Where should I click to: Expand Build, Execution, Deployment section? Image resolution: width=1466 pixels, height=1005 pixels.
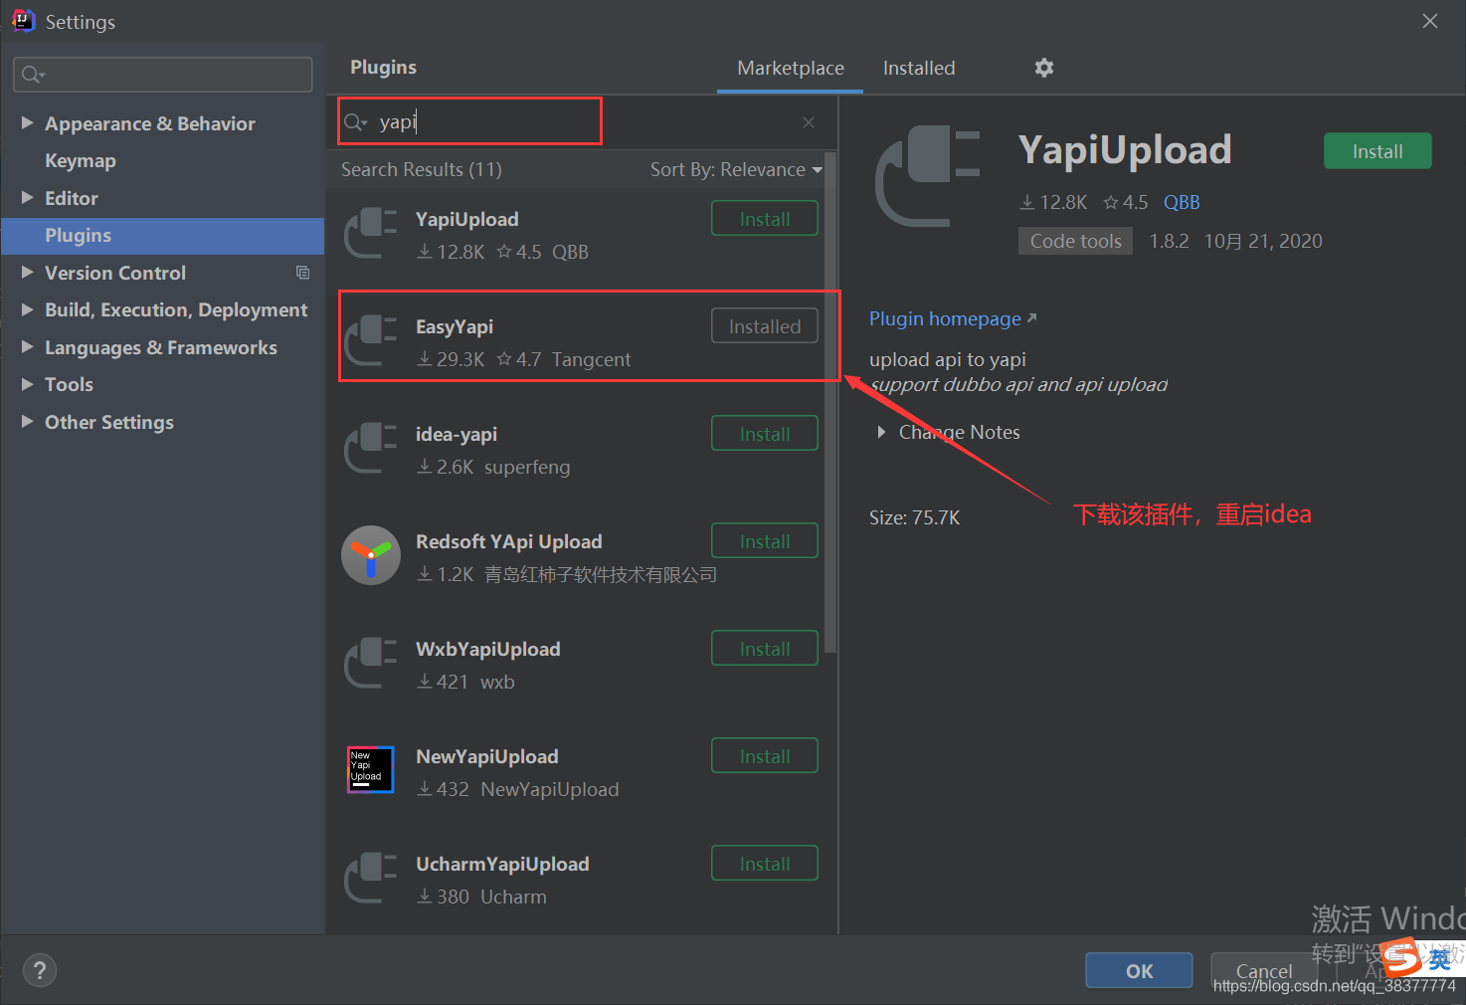[28, 309]
